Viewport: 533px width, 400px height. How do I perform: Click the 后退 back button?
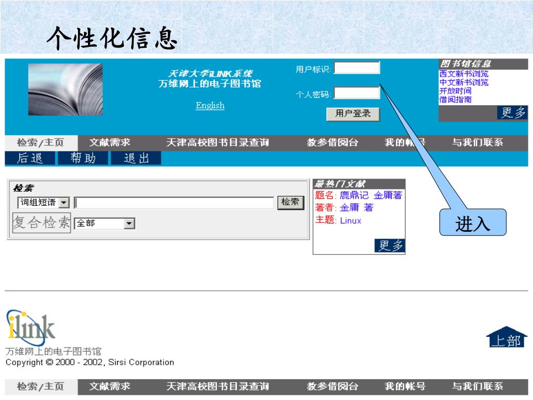point(30,158)
